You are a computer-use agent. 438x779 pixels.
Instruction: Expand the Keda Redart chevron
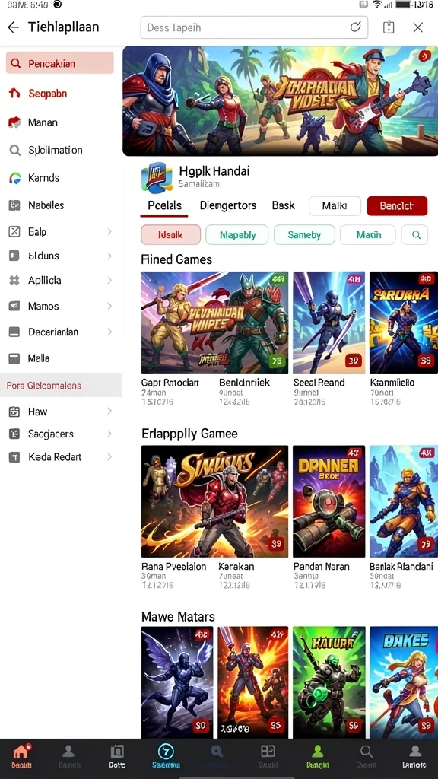tap(109, 457)
